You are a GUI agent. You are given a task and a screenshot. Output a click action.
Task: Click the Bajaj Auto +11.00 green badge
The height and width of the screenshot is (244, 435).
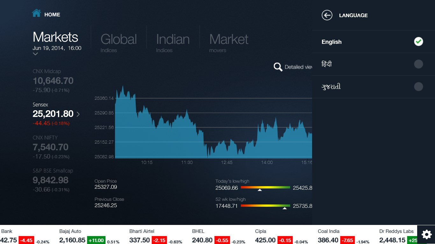(96, 240)
